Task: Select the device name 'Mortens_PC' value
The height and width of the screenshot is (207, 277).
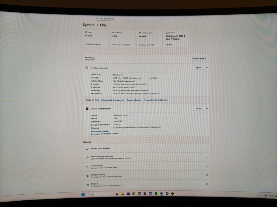Action: (118, 75)
